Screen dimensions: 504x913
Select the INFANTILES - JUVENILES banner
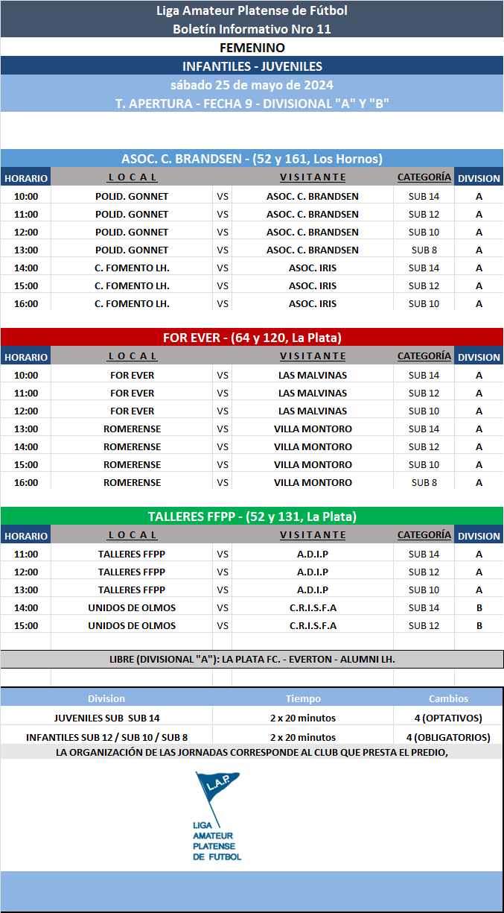point(252,66)
